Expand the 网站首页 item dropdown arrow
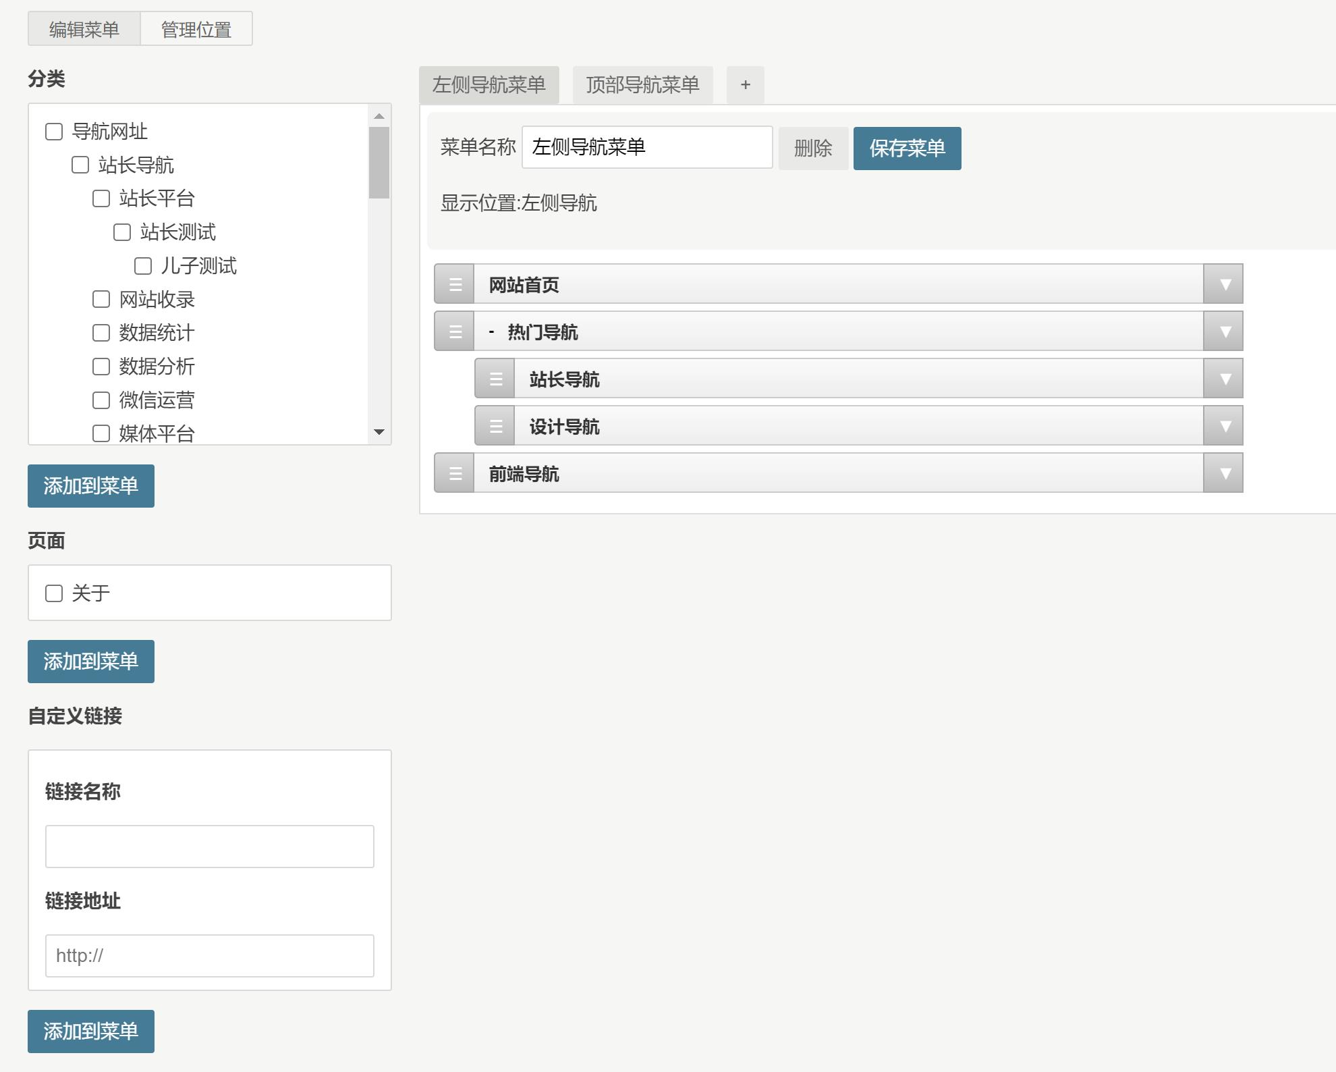1336x1072 pixels. coord(1224,284)
